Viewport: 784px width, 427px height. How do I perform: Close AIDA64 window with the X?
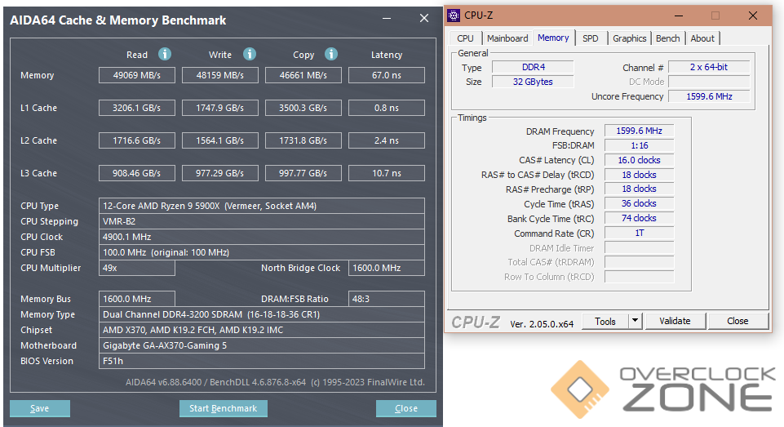pyautogui.click(x=424, y=18)
